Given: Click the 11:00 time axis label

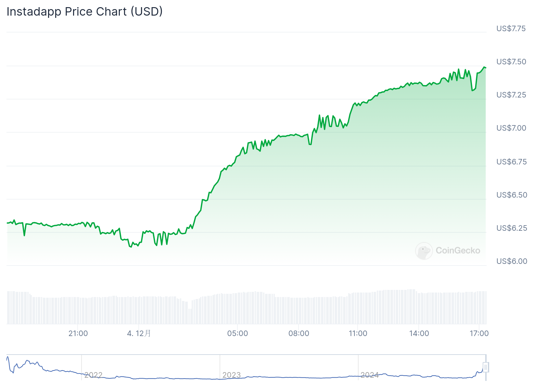Looking at the screenshot, I should click(358, 333).
